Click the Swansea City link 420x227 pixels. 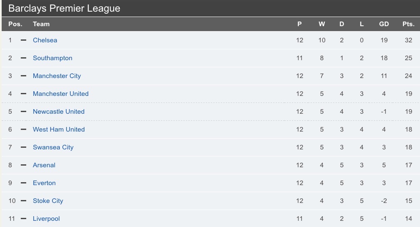coord(53,147)
